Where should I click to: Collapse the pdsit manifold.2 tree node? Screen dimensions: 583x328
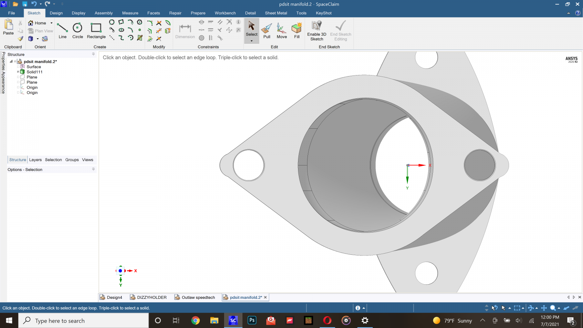[x=11, y=62]
